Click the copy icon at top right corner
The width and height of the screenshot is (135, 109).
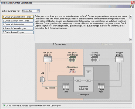pyautogui.click(x=132, y=6)
